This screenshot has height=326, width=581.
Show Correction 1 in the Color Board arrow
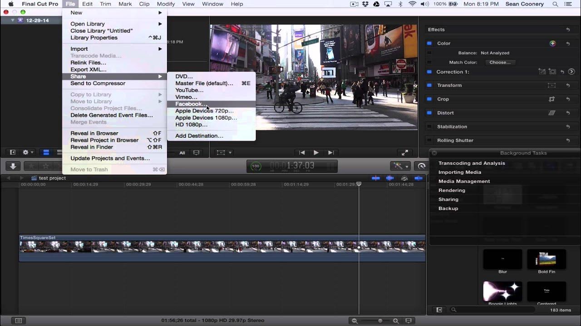tap(571, 72)
